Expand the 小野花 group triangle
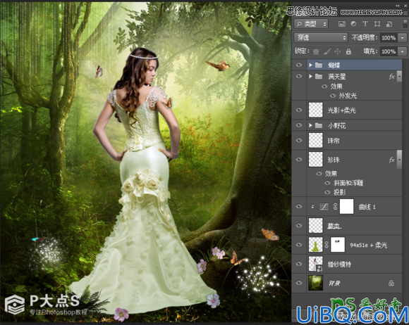 pos(310,126)
